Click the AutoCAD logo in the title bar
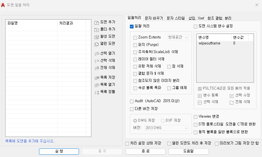The image size is (262, 157). [3, 5]
